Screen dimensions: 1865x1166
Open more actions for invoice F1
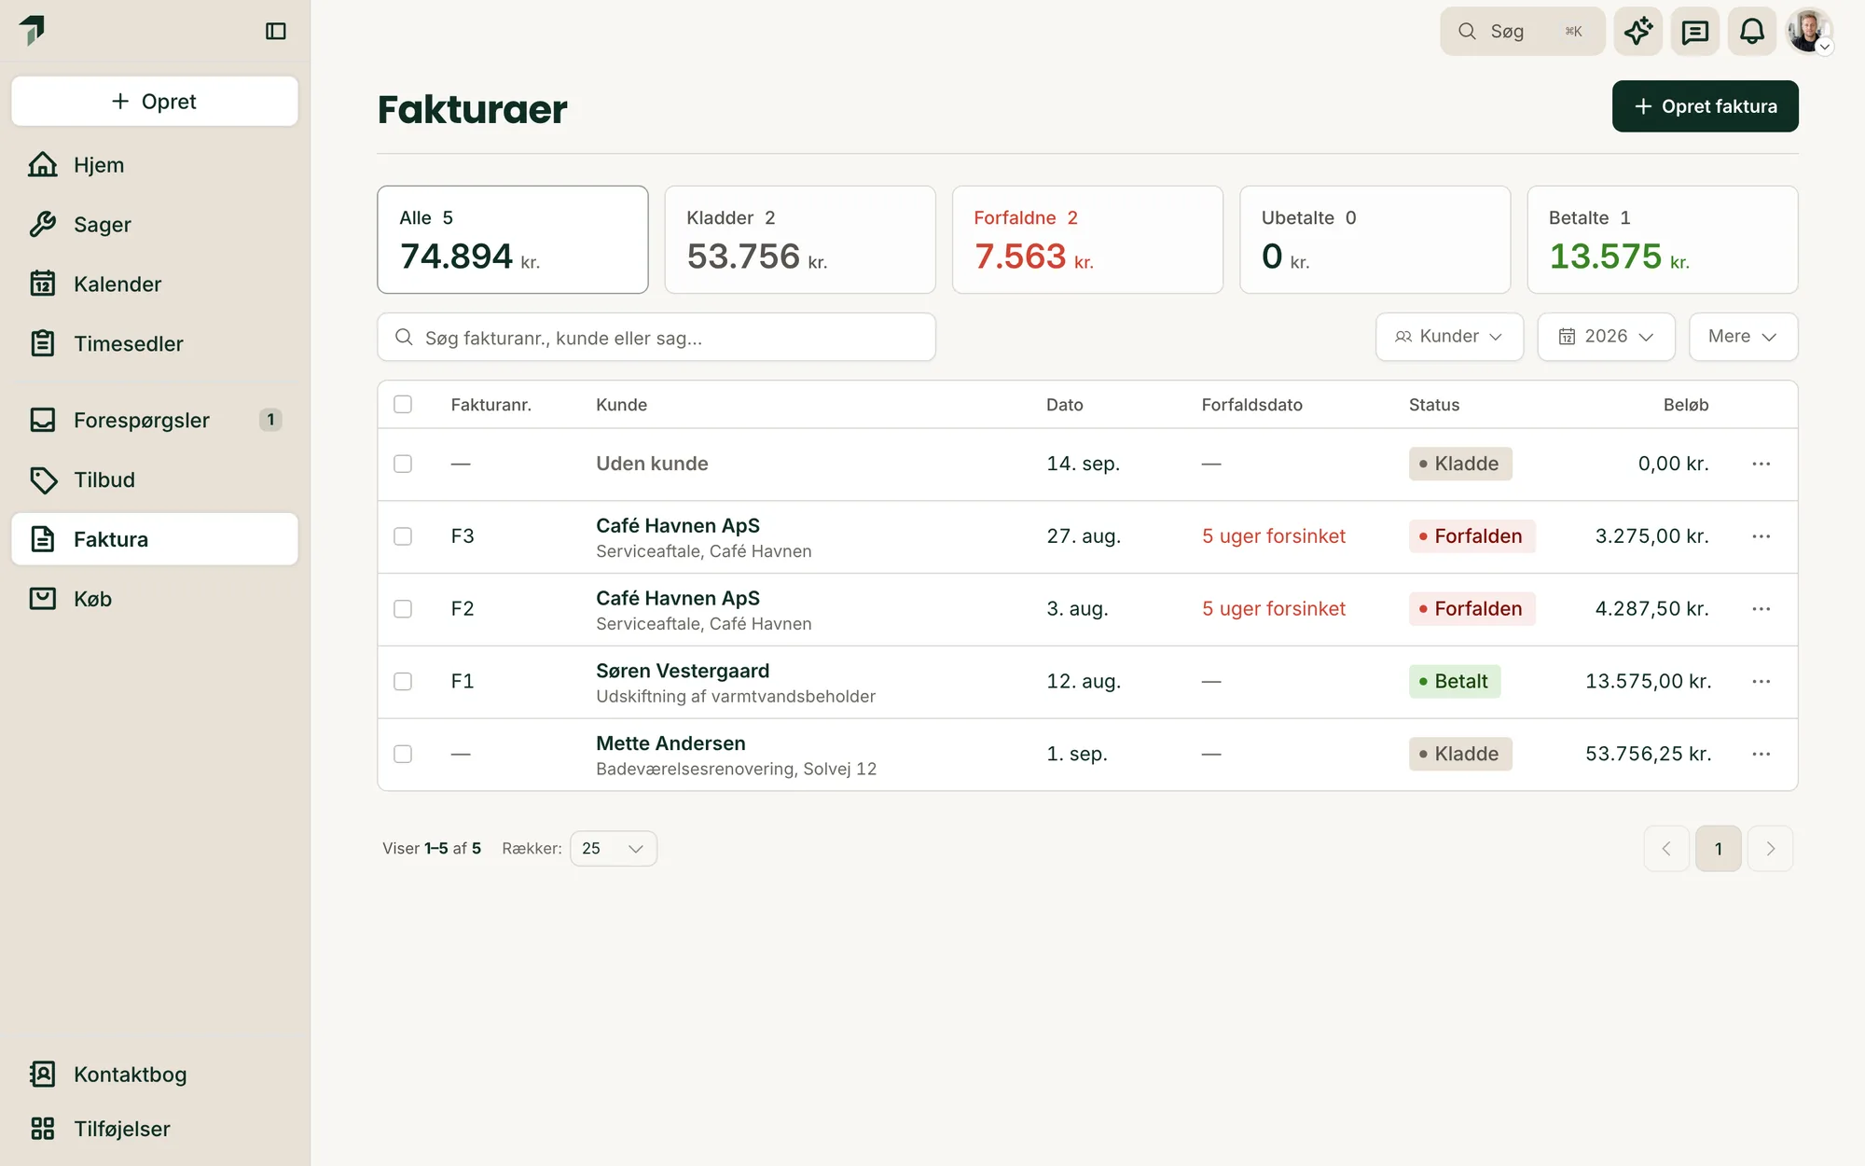[x=1761, y=682]
